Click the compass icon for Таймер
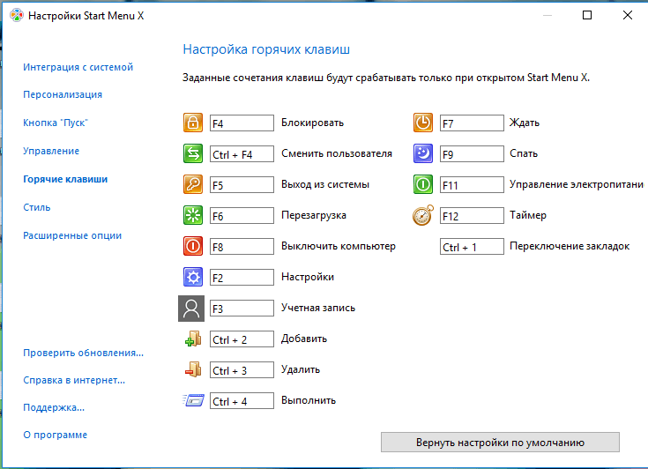This screenshot has height=469, width=648. click(x=423, y=216)
